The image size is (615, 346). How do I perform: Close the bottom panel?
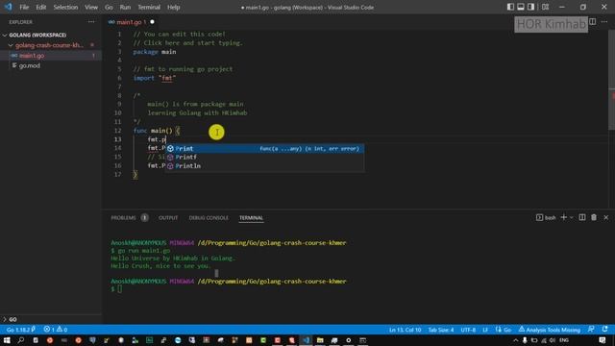click(606, 217)
